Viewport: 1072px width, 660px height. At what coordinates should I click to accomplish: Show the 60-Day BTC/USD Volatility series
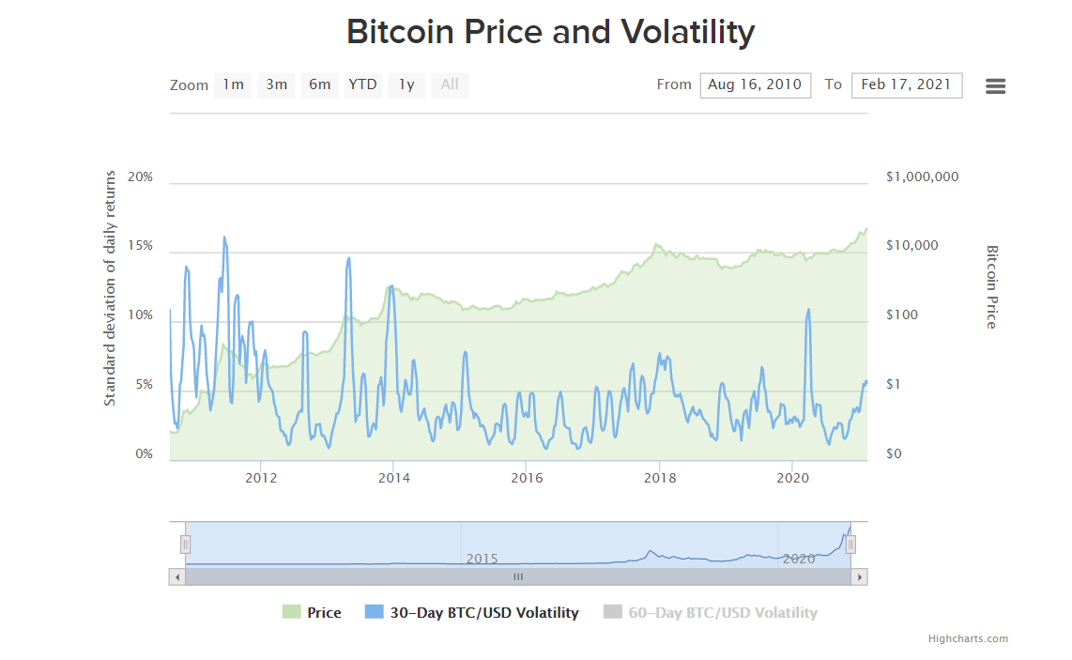(x=722, y=613)
